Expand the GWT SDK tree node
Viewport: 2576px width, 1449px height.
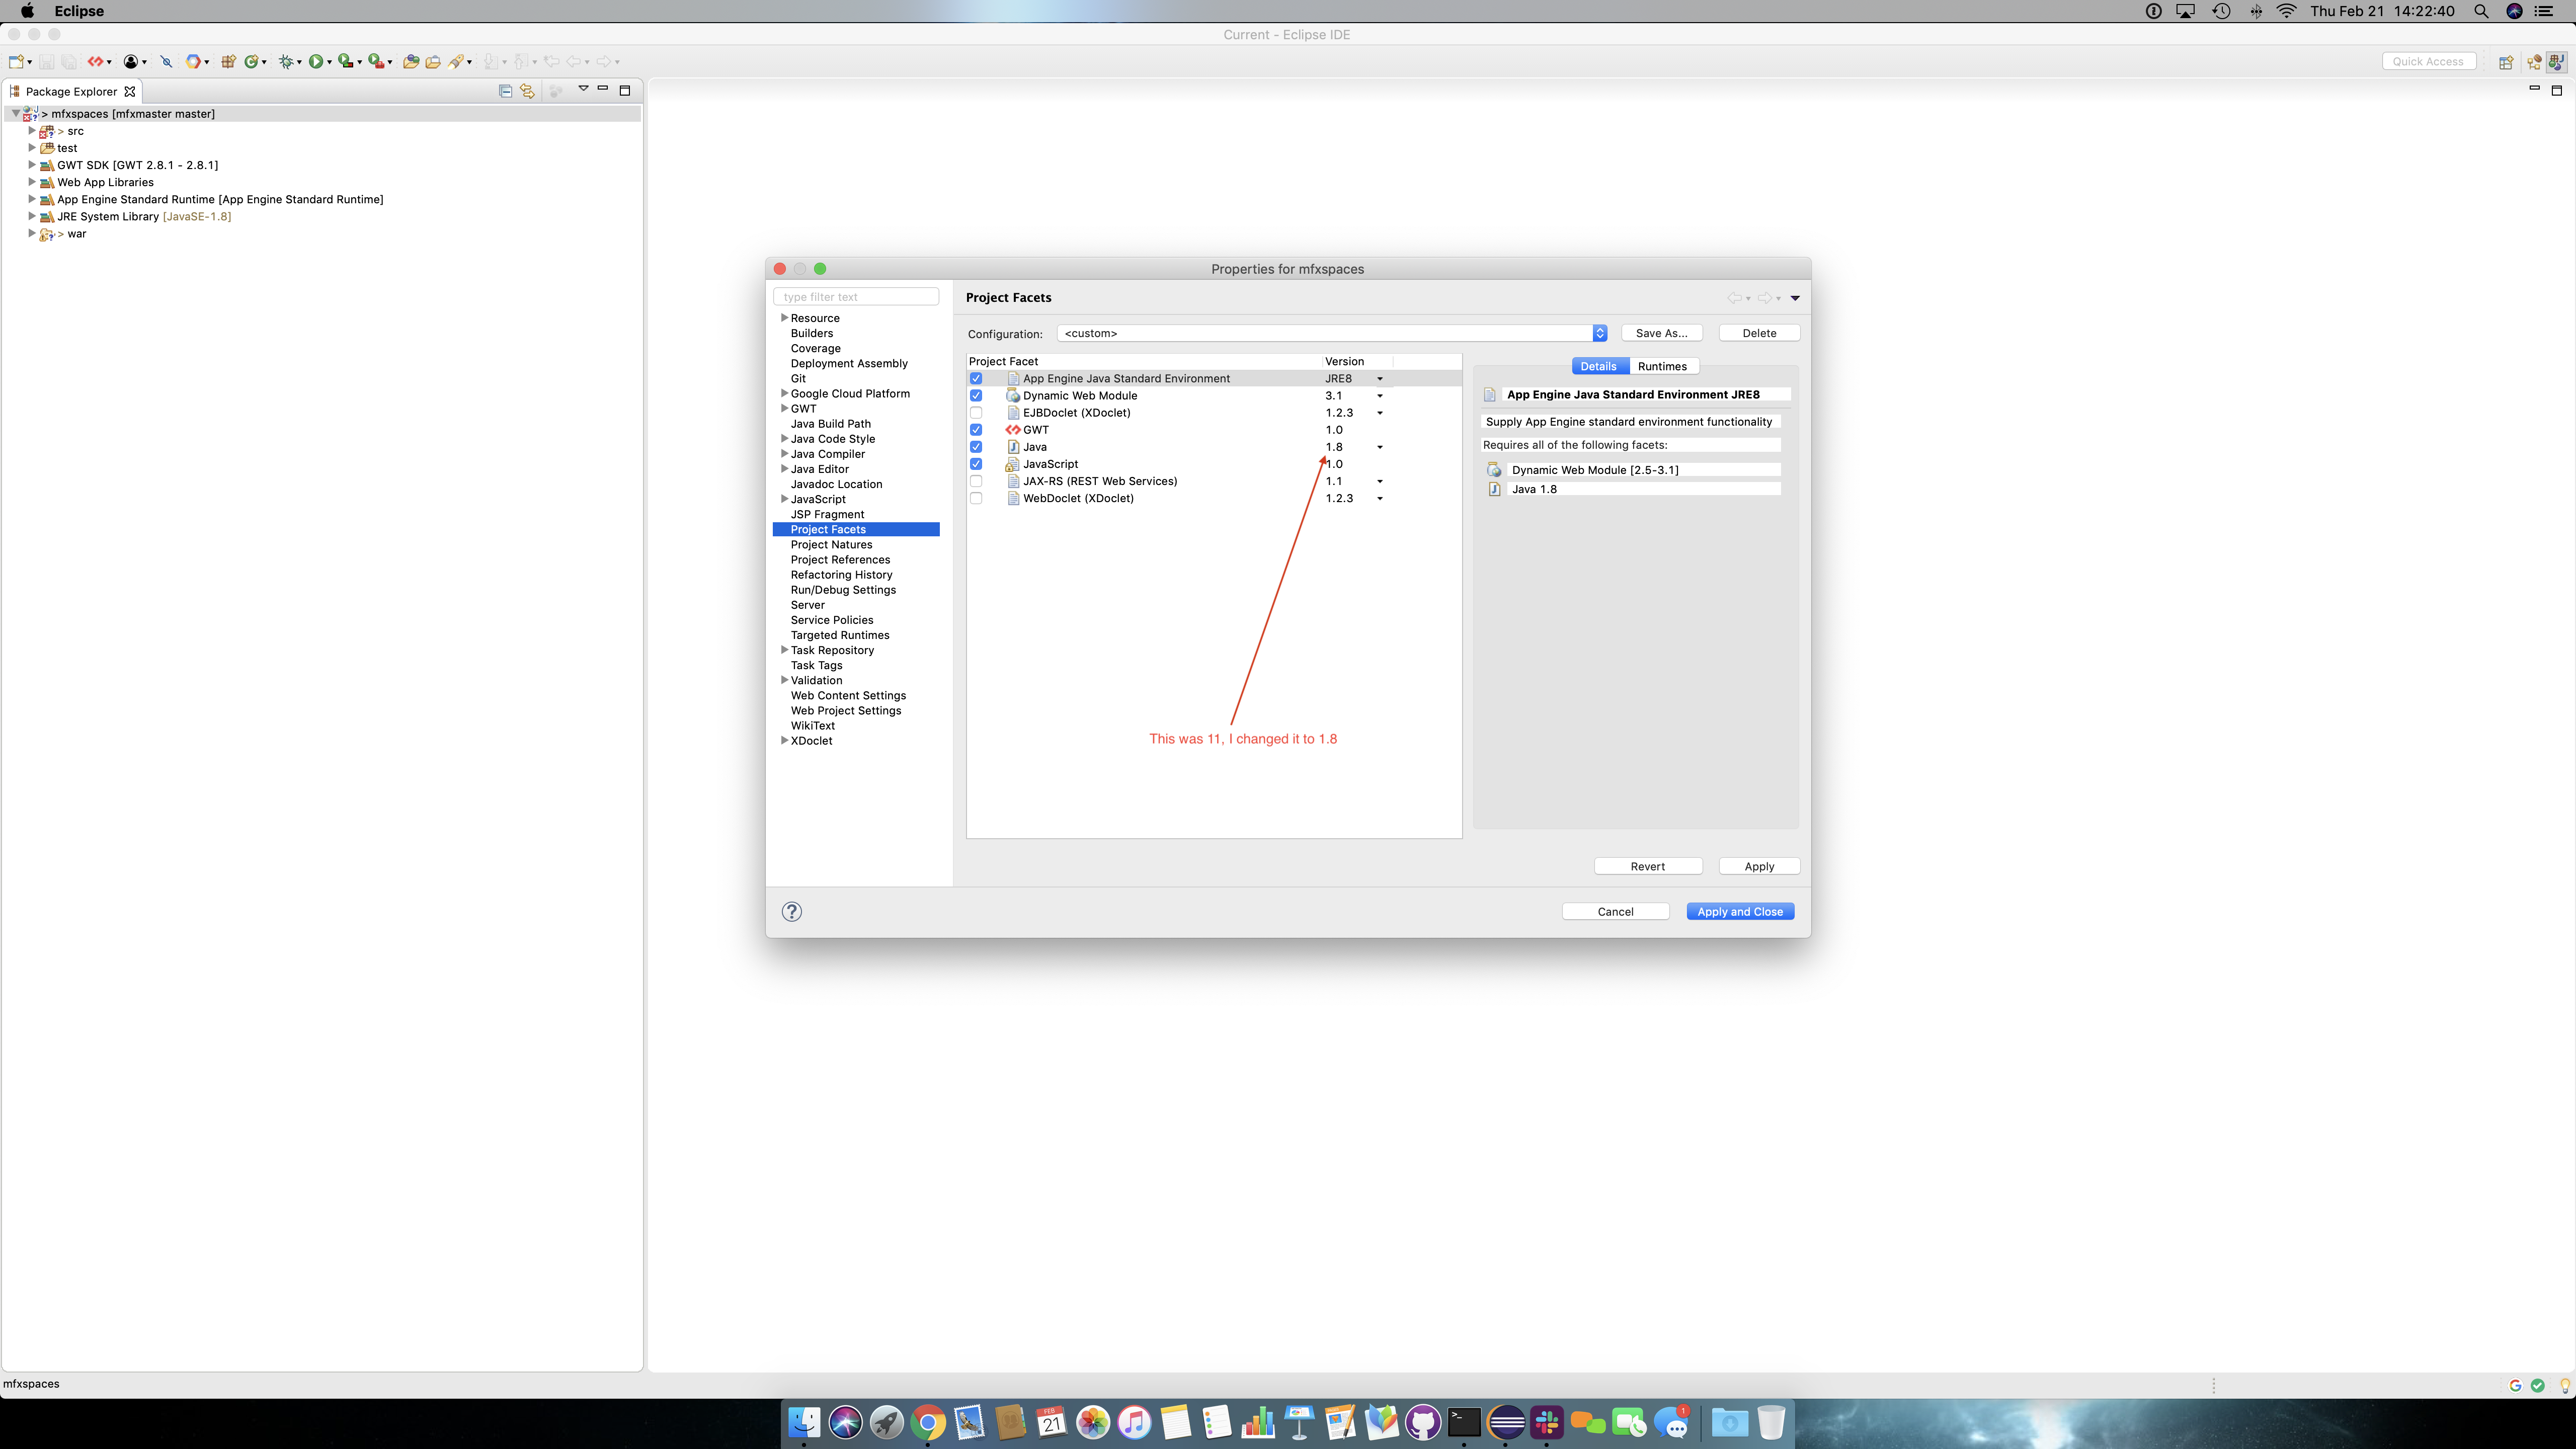(x=32, y=165)
